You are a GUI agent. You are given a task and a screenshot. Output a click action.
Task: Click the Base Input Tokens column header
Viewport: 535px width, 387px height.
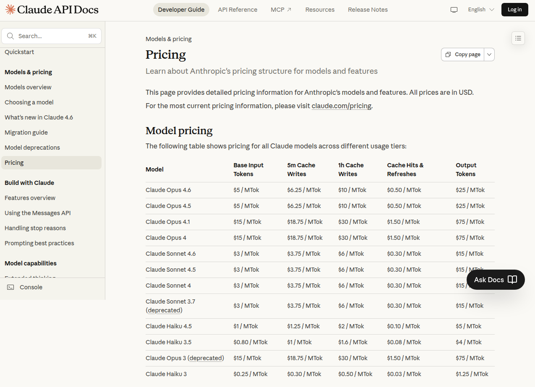click(x=248, y=169)
